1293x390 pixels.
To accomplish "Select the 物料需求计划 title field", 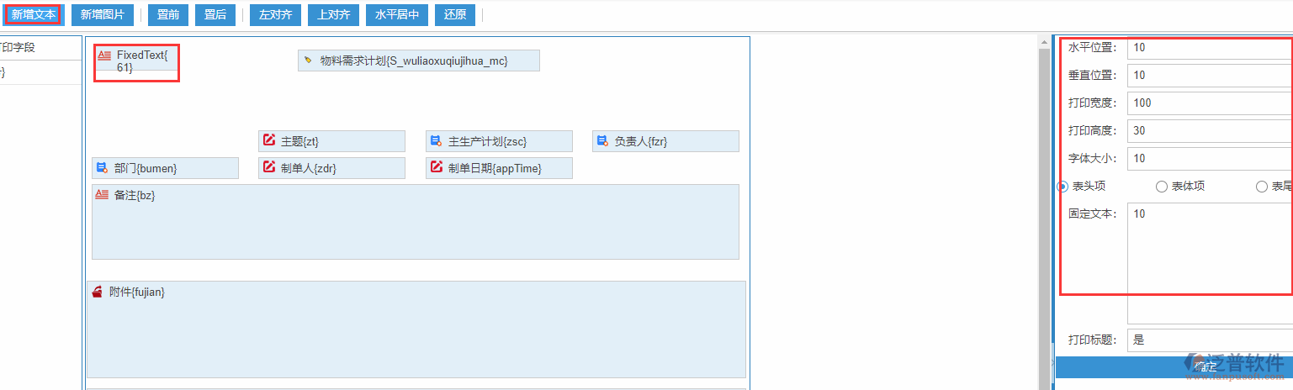I will point(418,61).
